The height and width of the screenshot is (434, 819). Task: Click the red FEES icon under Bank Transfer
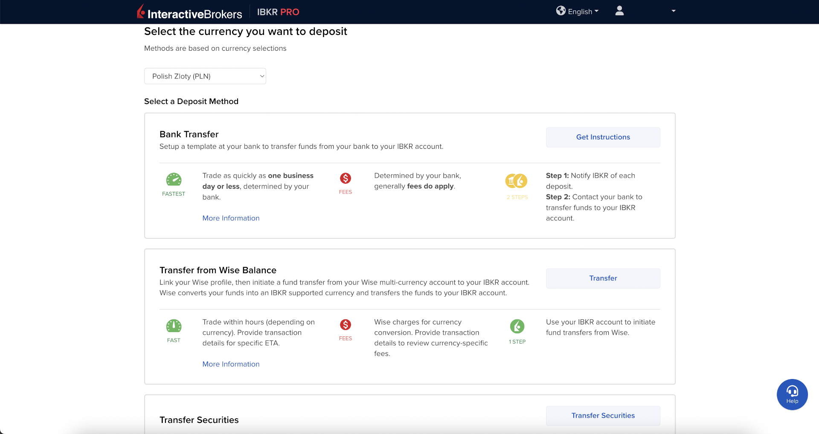pos(345,179)
